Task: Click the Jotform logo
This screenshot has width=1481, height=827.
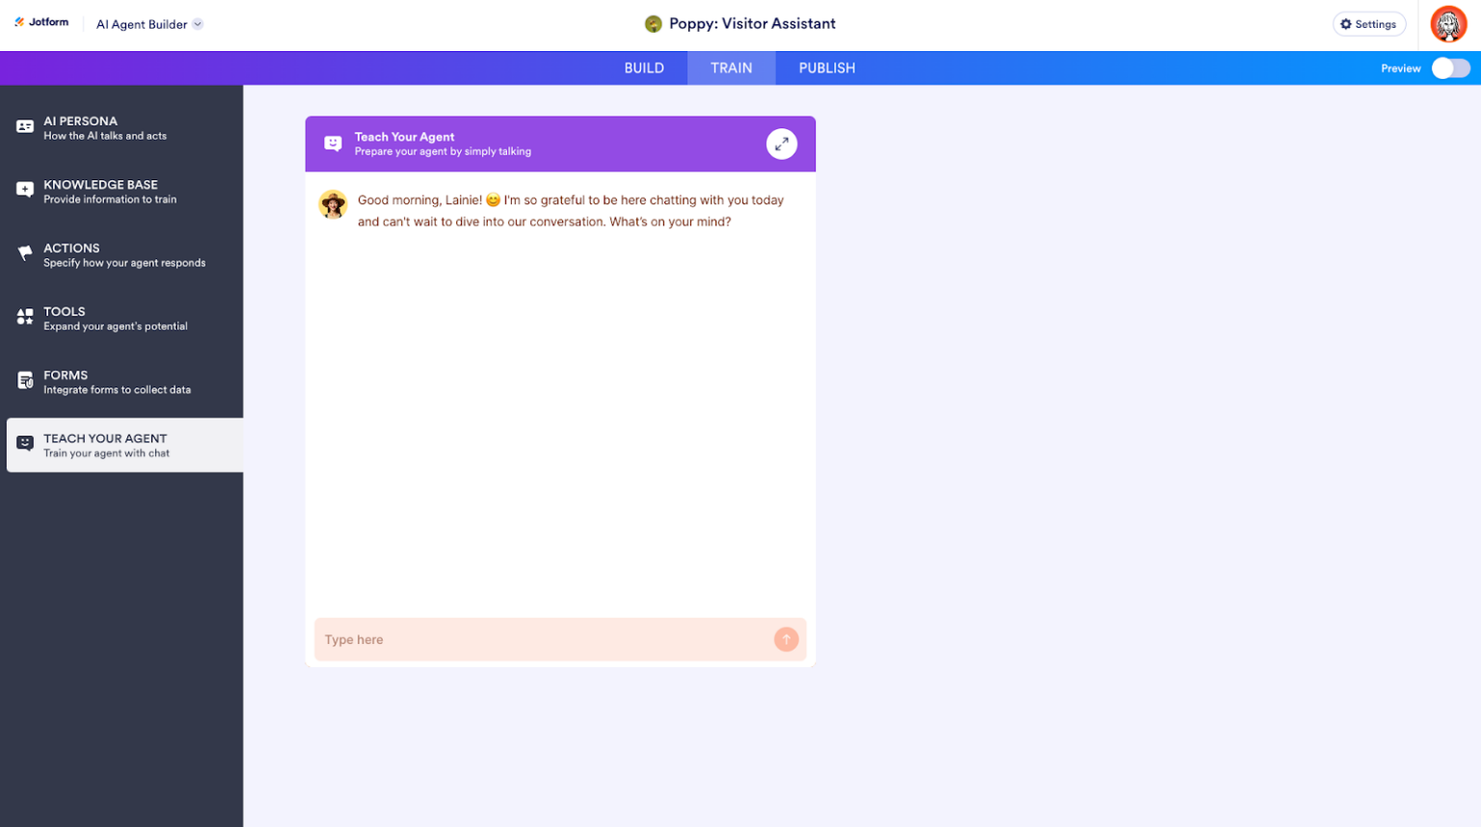Action: 41,21
